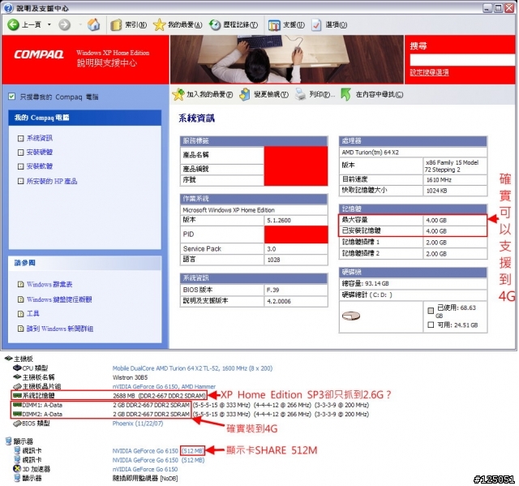Viewport: 519px width, 486px height.
Task: Click the 3D 加速器 row icon
Action: pos(17,469)
